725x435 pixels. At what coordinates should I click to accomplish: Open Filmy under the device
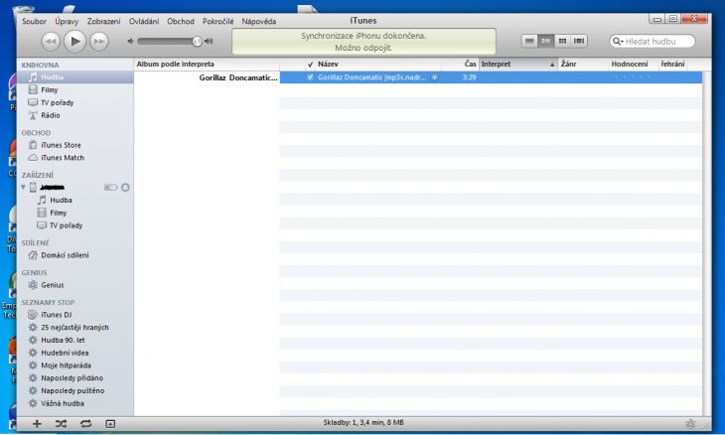(x=75, y=213)
